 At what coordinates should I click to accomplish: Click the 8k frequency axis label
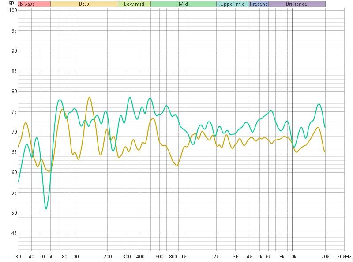(282, 257)
